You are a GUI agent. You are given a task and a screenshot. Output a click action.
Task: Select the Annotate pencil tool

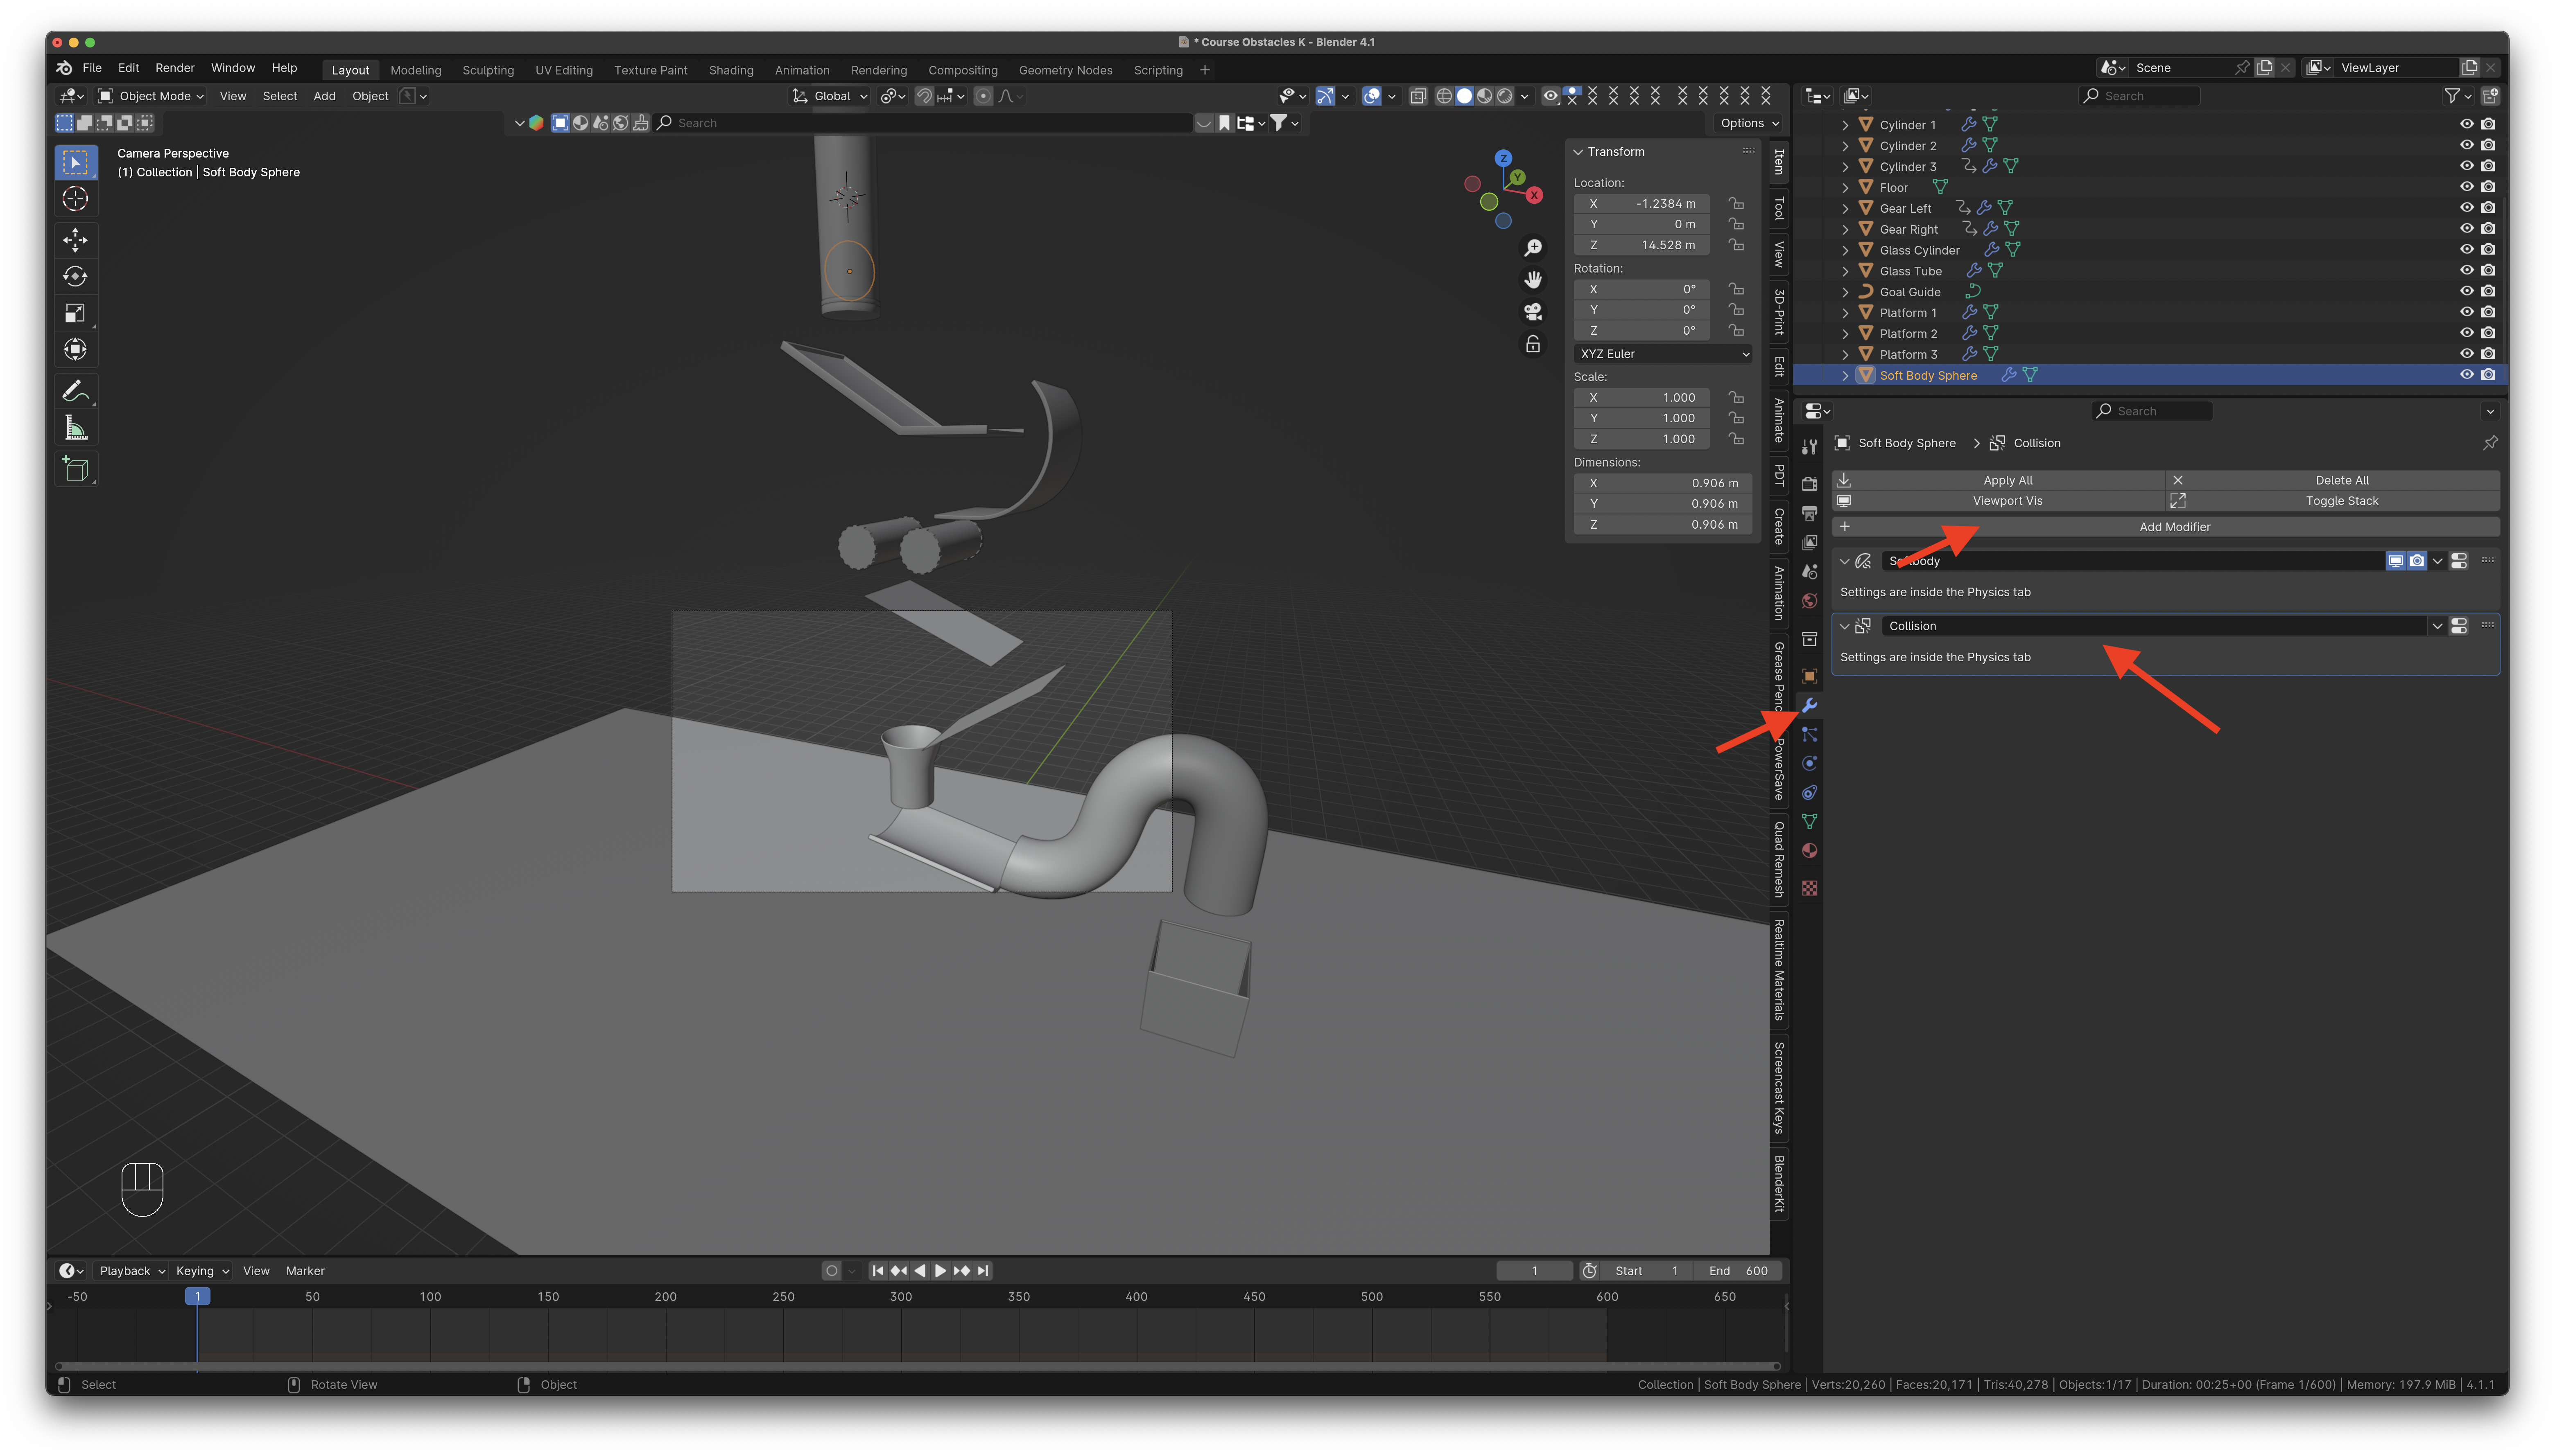[x=75, y=391]
